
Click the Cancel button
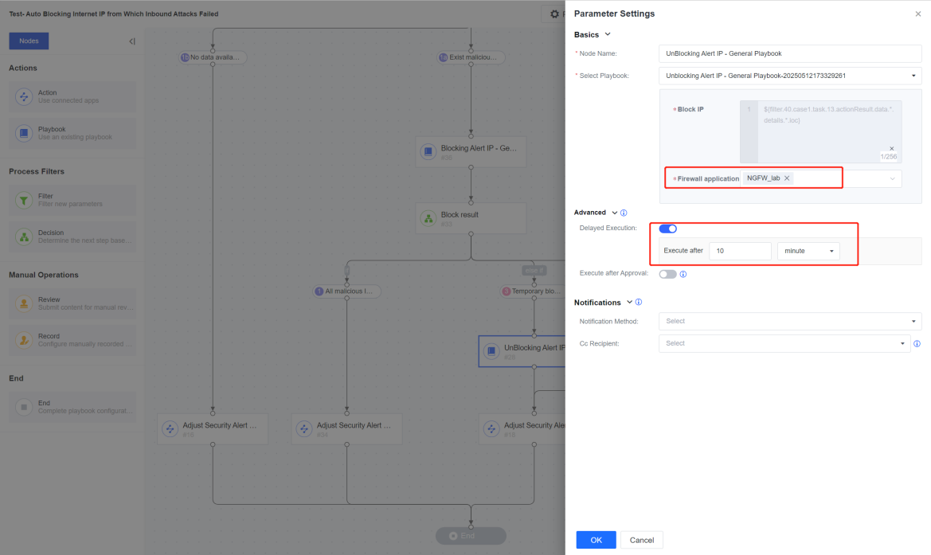click(x=642, y=540)
